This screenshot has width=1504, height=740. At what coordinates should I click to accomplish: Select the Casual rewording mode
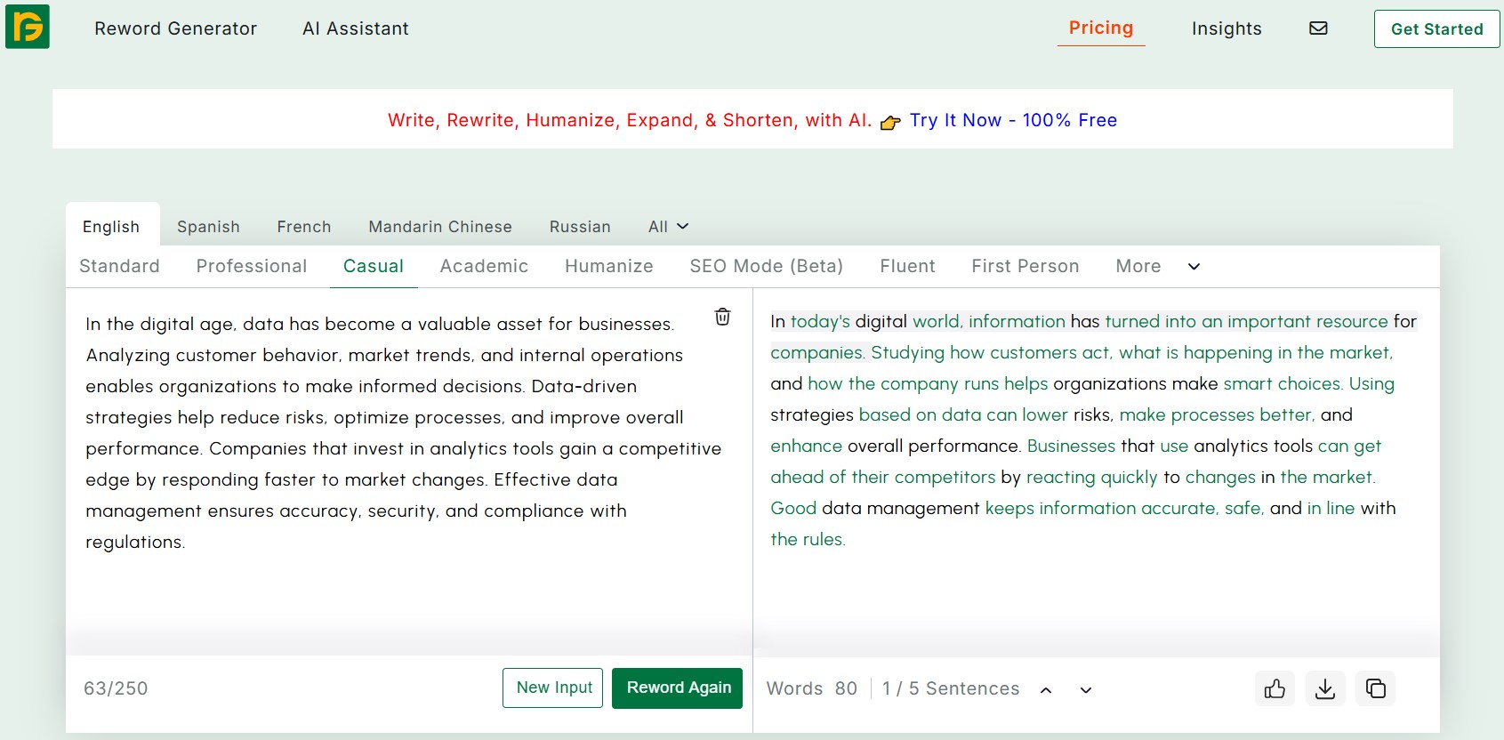pyautogui.click(x=374, y=266)
